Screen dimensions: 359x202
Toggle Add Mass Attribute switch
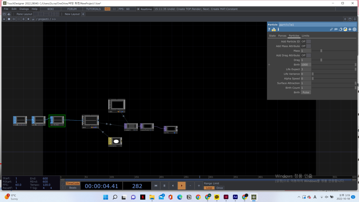306,46
